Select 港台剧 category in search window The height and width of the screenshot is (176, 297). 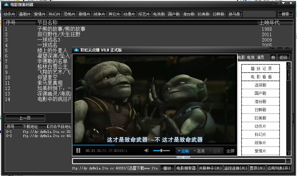189,14
